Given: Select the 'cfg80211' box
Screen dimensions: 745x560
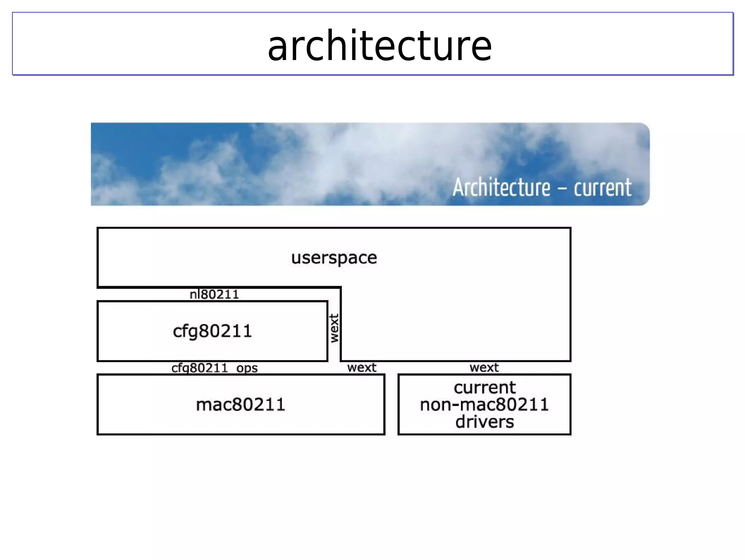Looking at the screenshot, I should pos(212,331).
